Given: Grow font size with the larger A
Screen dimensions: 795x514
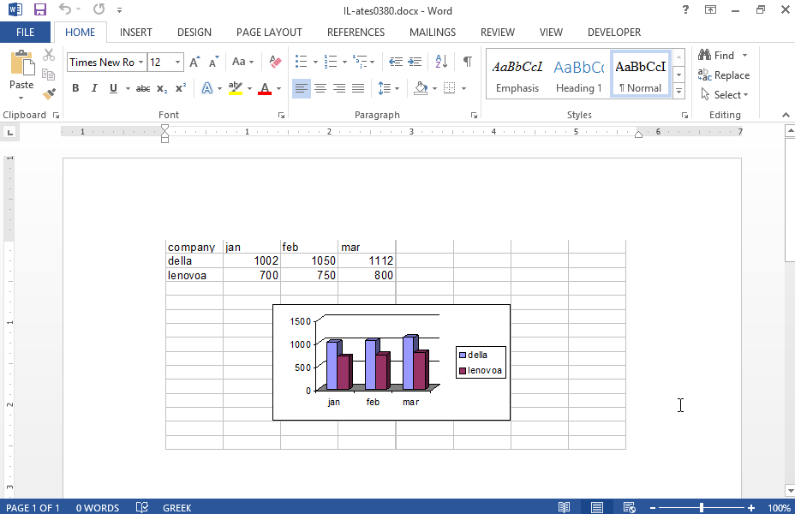Looking at the screenshot, I should (x=194, y=62).
